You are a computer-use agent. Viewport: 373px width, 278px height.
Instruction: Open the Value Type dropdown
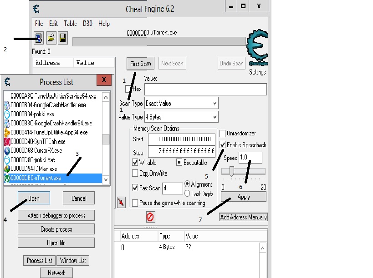pyautogui.click(x=181, y=117)
